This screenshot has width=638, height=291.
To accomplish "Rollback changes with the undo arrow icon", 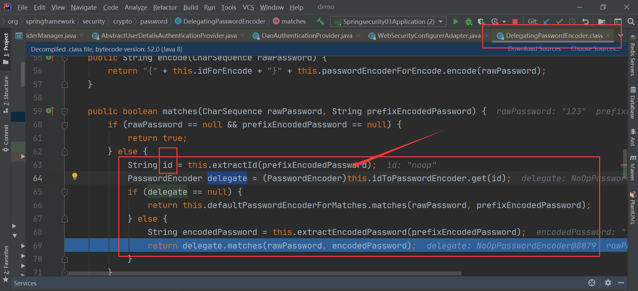I will tap(585, 22).
